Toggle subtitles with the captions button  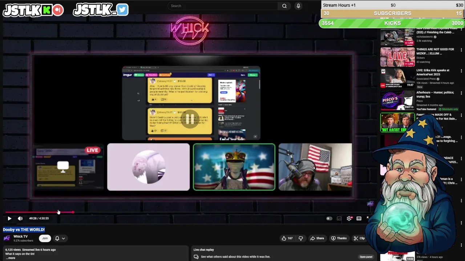tap(339, 218)
